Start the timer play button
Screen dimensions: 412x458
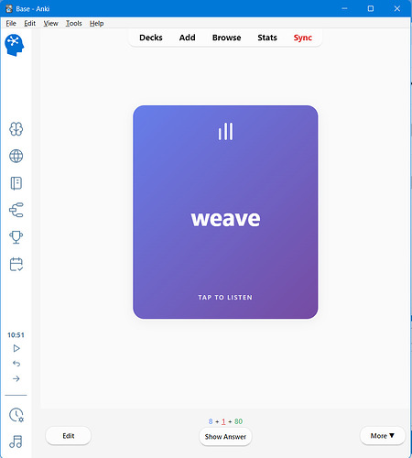click(x=16, y=348)
